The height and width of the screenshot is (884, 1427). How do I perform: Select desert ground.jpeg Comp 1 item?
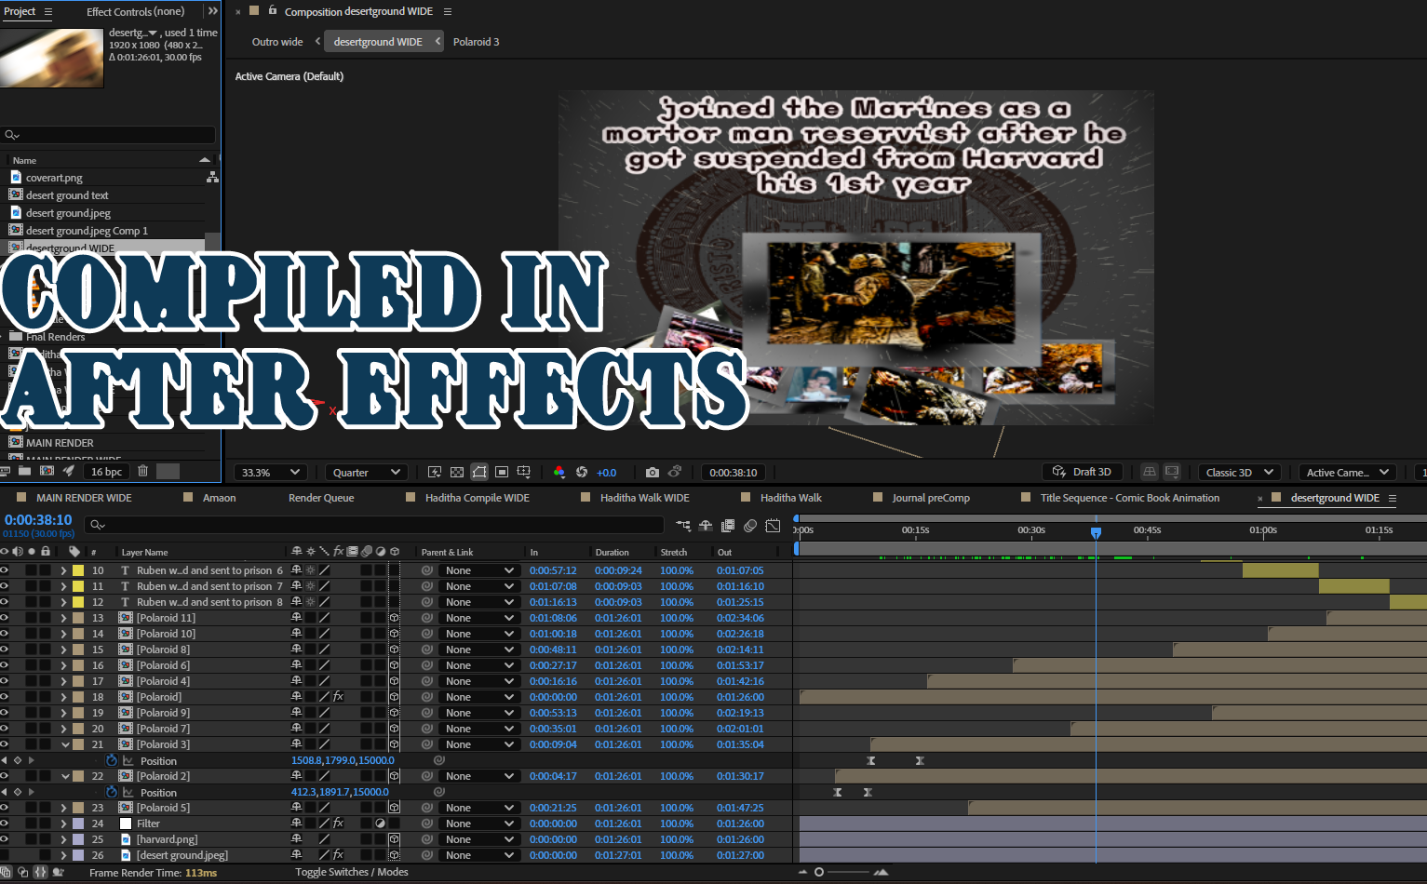click(x=87, y=231)
